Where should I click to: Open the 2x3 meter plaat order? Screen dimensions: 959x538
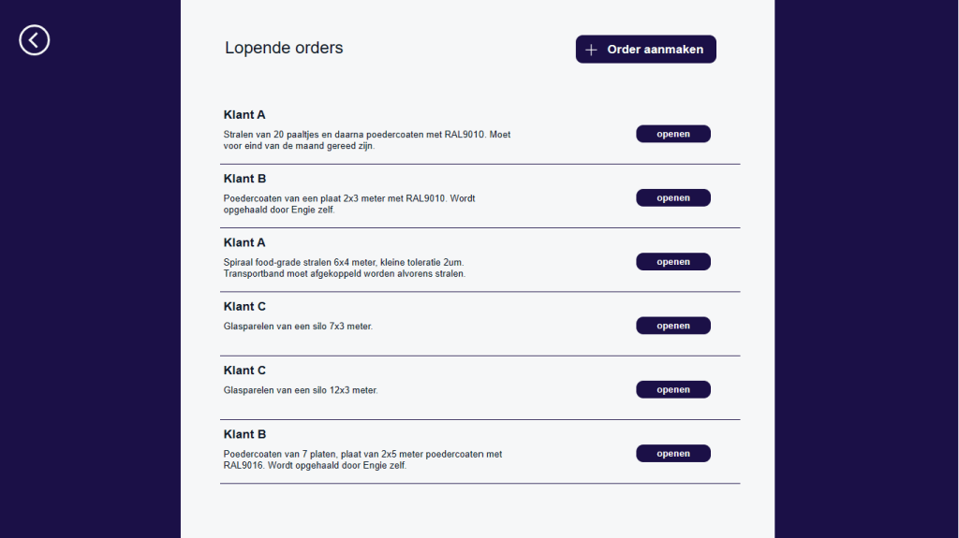672,197
